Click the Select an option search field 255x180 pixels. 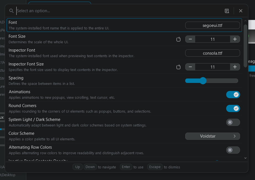pos(111,11)
